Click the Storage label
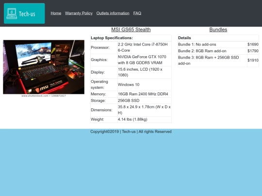 pos(98,101)
